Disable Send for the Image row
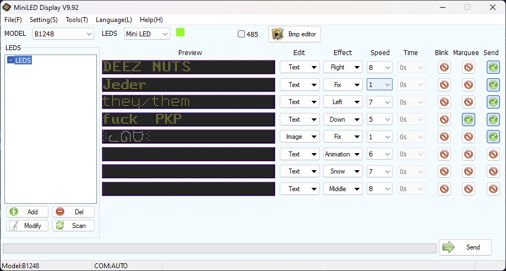The width and height of the screenshot is (506, 271). (493, 137)
